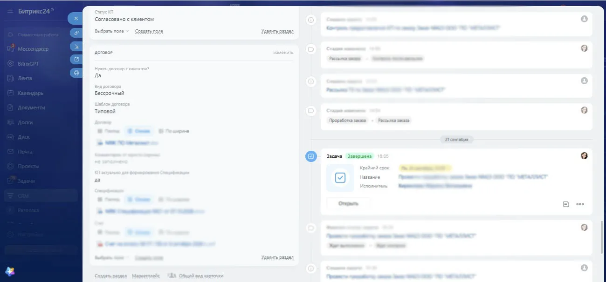
Task: Open the Мессенджер chat icon
Action: tap(10, 49)
